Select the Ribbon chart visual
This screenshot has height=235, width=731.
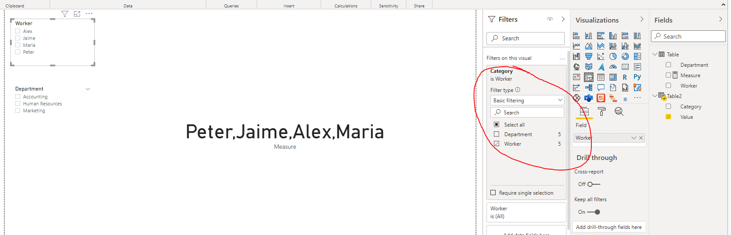637,46
